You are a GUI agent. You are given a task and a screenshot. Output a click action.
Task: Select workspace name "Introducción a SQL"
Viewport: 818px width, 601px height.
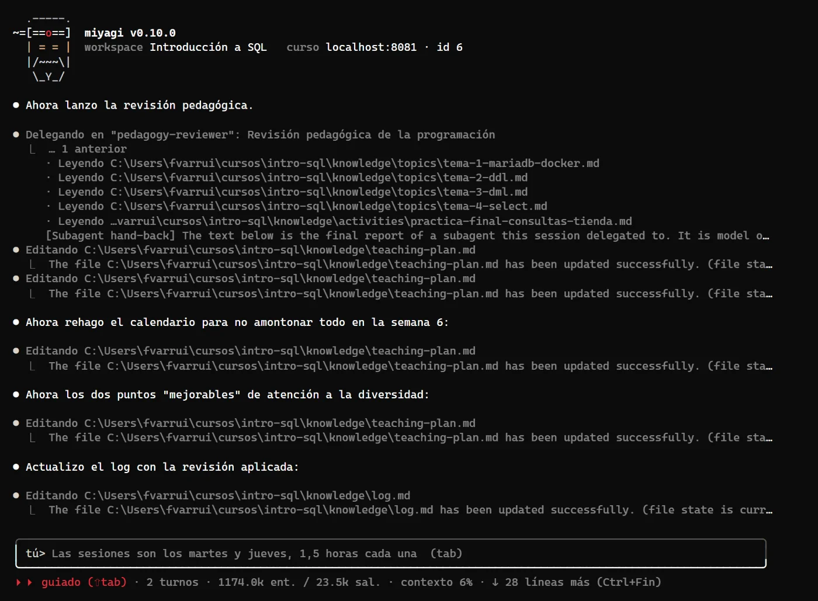(208, 47)
